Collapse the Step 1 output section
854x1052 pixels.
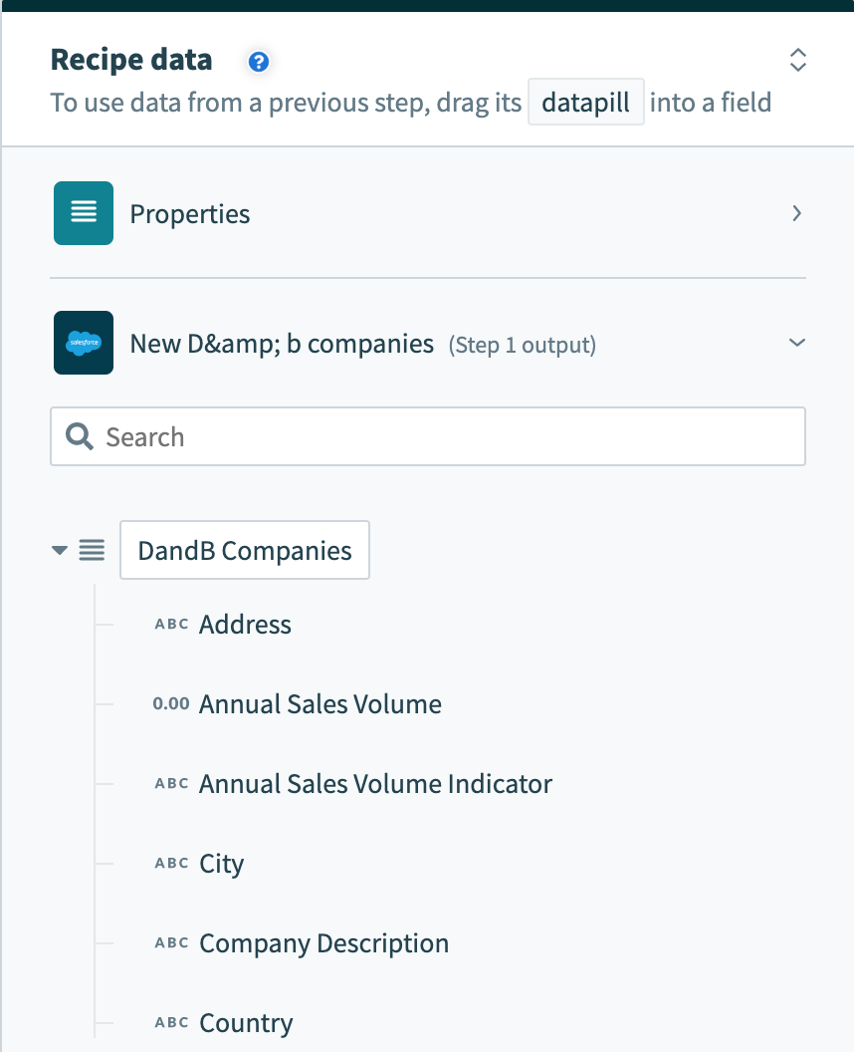pyautogui.click(x=796, y=342)
